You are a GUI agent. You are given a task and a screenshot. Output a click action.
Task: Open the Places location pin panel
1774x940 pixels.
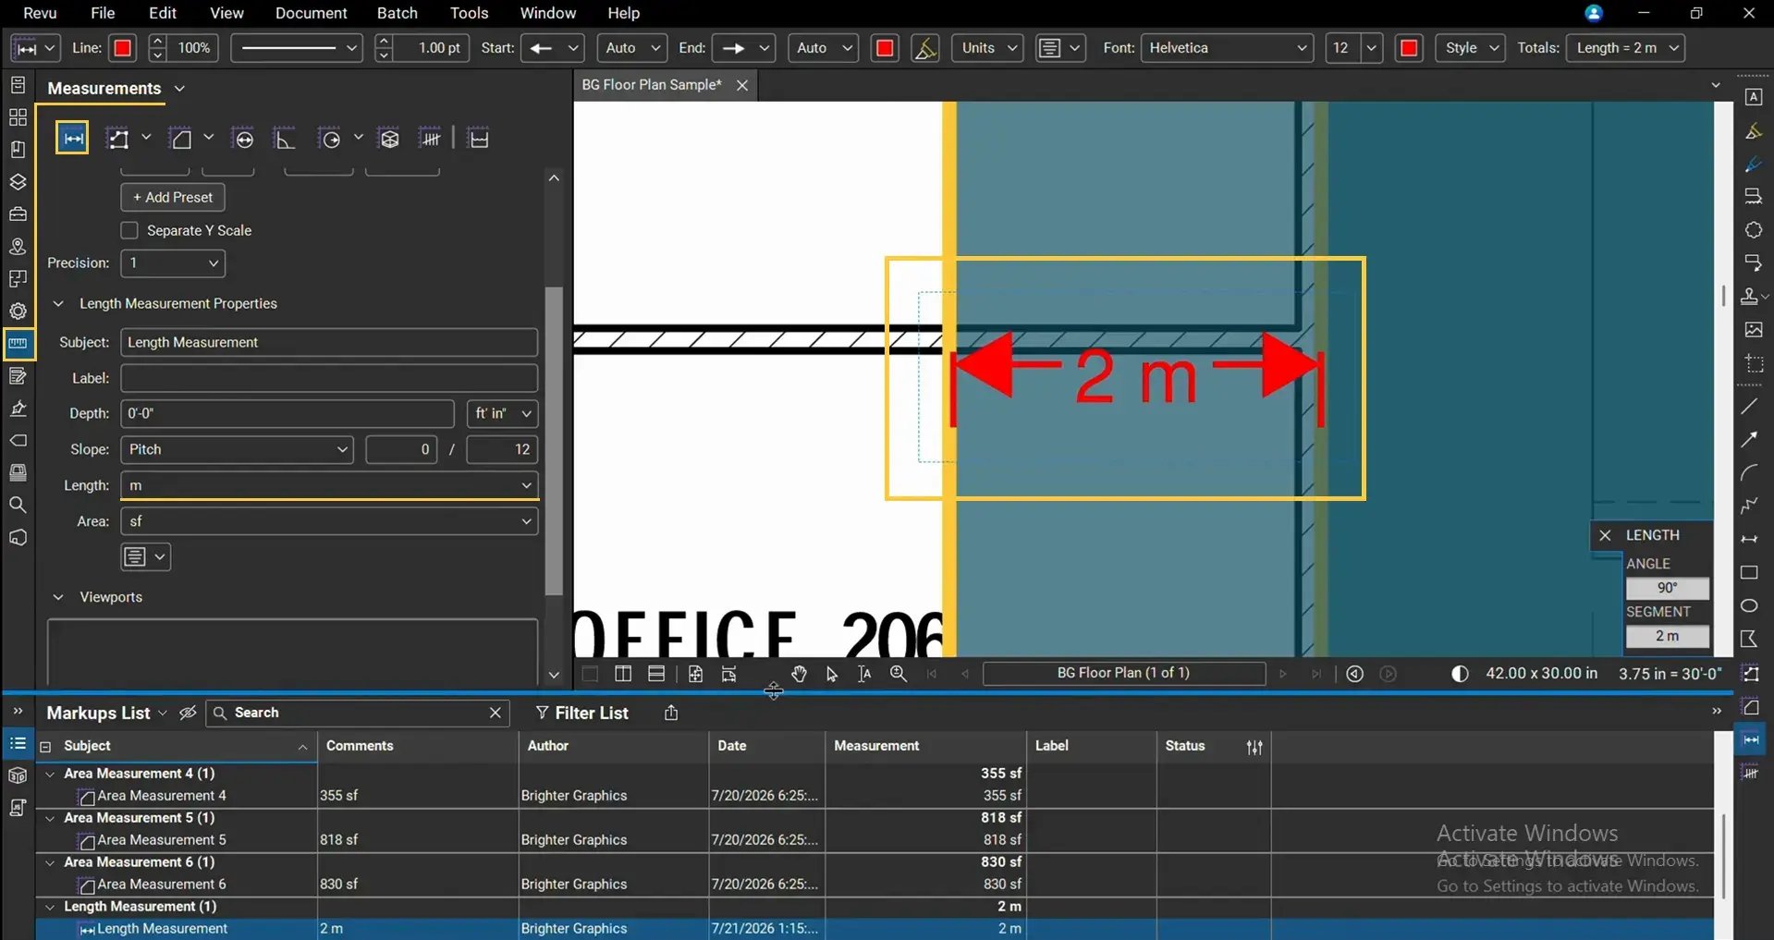point(18,247)
